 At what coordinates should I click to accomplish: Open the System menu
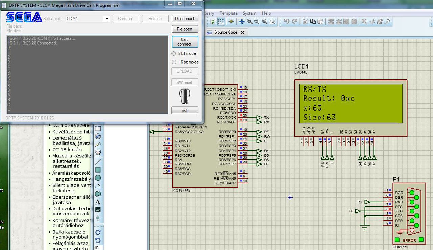pos(249,13)
